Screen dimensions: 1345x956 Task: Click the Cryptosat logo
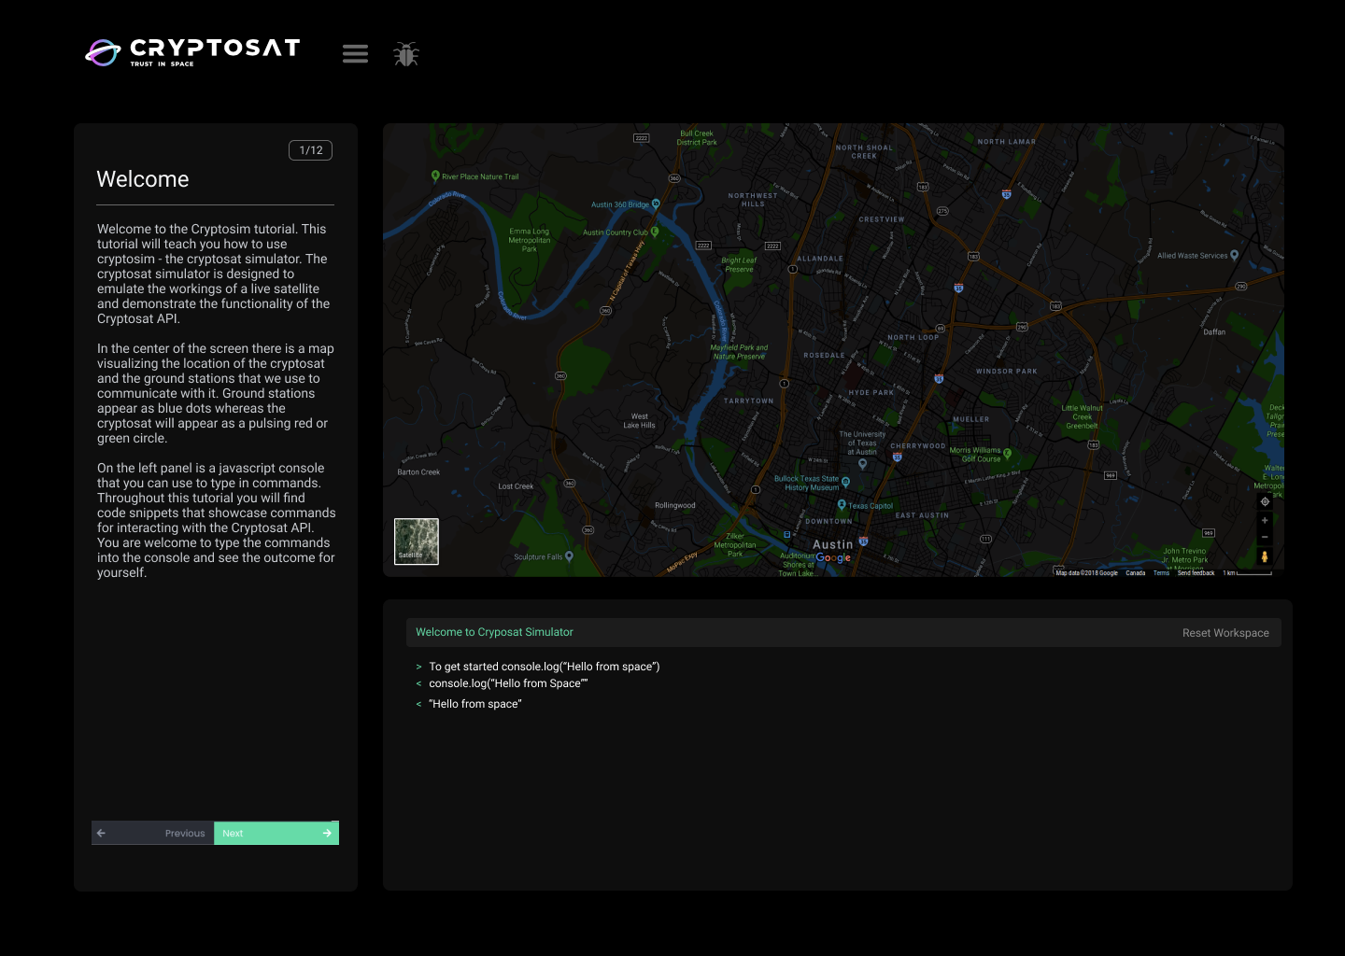[x=193, y=52]
